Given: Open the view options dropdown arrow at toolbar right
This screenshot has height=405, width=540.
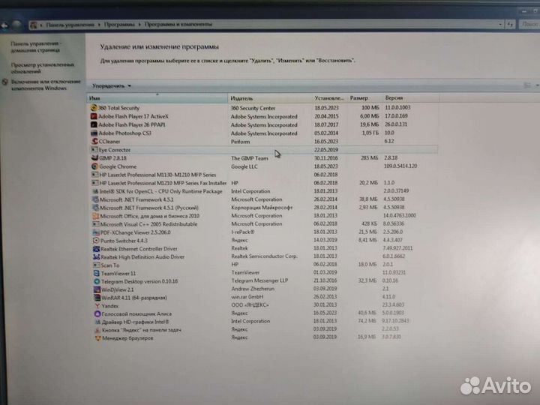Looking at the screenshot, I should pos(537,85).
